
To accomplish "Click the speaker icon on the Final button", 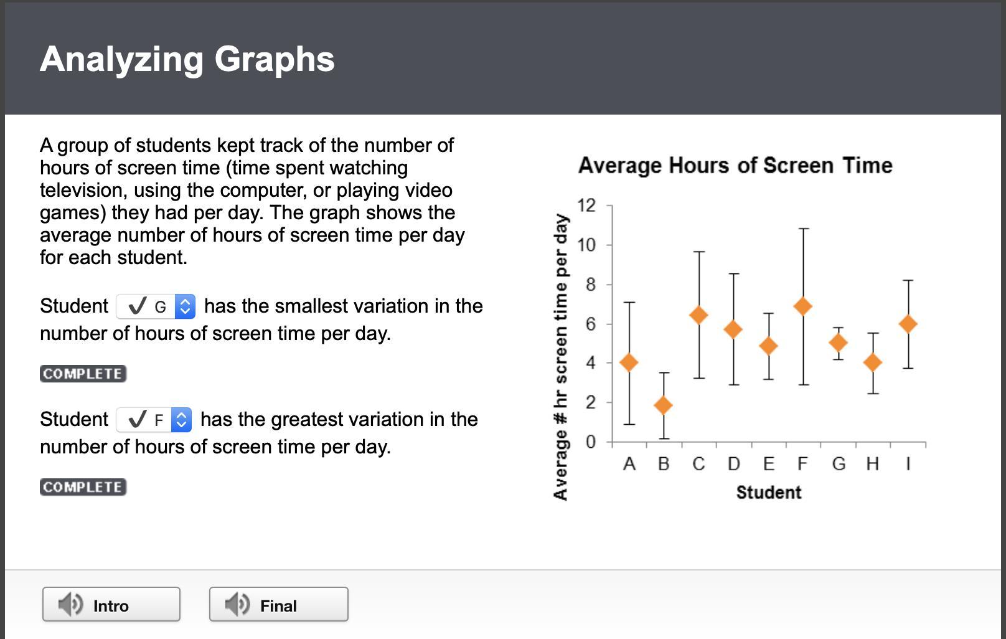I will click(237, 604).
